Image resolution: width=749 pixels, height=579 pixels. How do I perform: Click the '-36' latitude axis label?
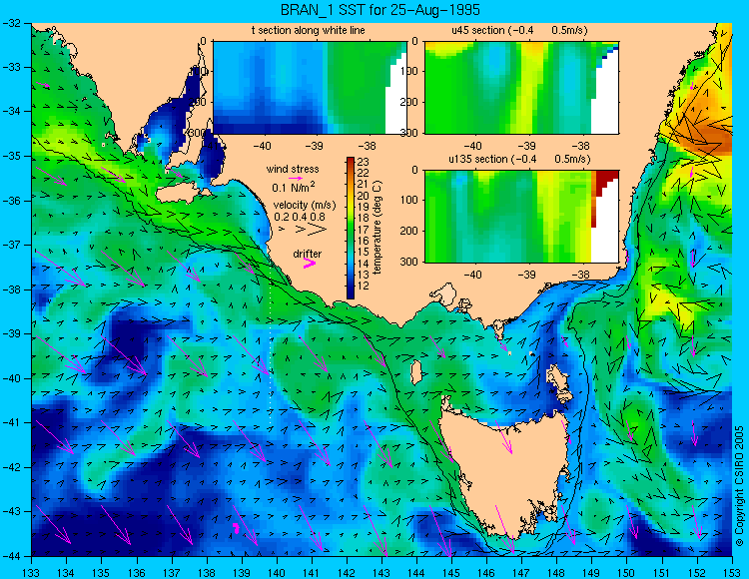click(x=11, y=201)
